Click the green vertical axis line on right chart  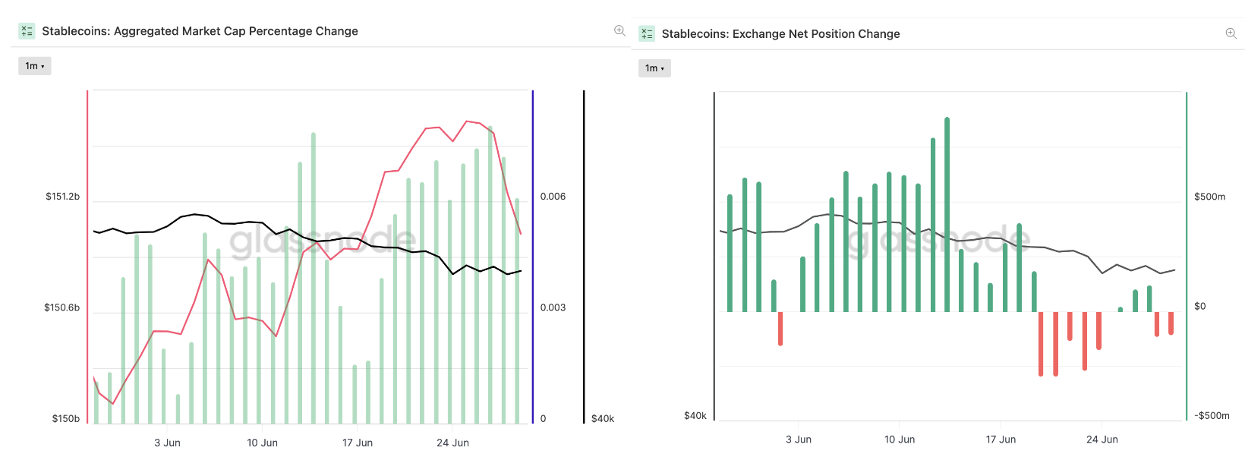[x=1186, y=258]
